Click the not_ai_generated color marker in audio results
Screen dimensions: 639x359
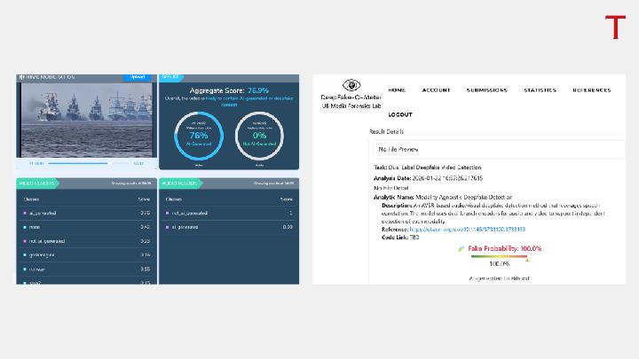(168, 213)
